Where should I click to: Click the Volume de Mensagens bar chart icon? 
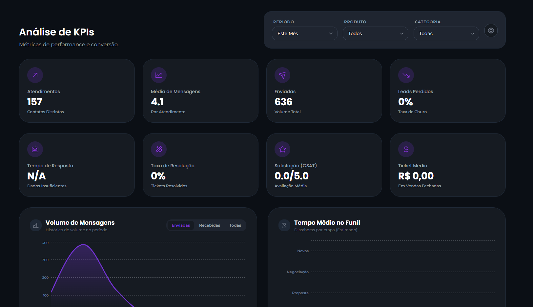[36, 225]
